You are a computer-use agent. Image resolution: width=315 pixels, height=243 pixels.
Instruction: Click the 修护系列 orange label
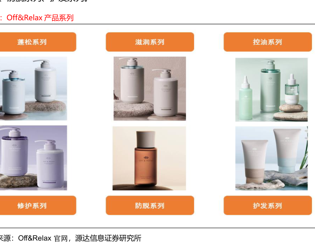tap(38, 206)
